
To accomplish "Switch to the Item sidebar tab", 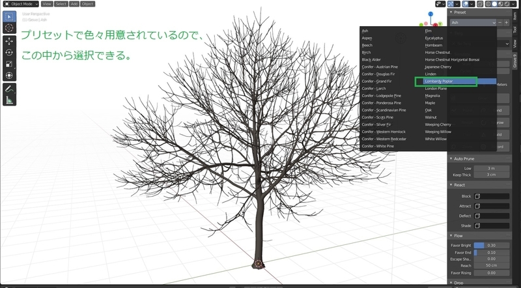I will point(515,17).
